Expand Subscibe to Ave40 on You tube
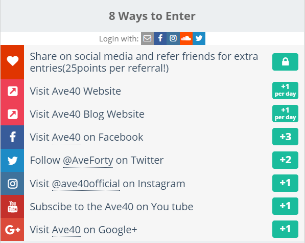This screenshot has width=305, height=243. coord(111,207)
